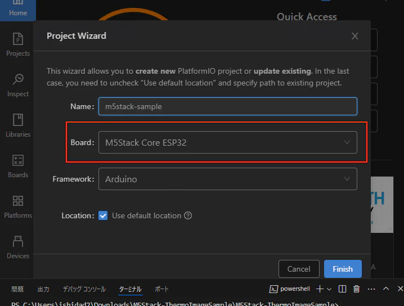Switch to the 出力 panel tab

[x=43, y=289]
